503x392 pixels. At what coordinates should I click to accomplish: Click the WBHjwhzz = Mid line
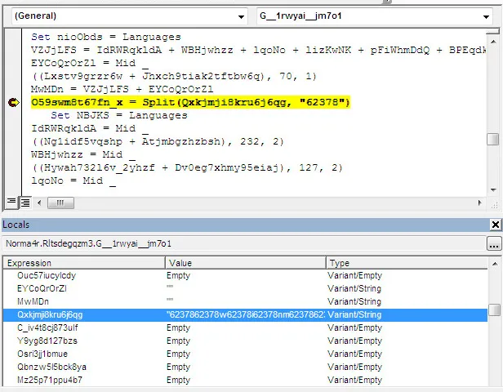[x=83, y=154]
